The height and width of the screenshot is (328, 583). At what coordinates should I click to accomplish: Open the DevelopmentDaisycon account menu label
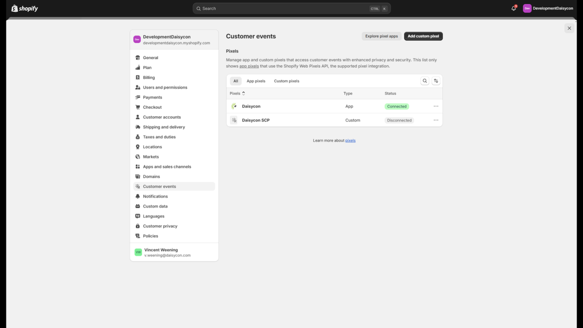[553, 8]
